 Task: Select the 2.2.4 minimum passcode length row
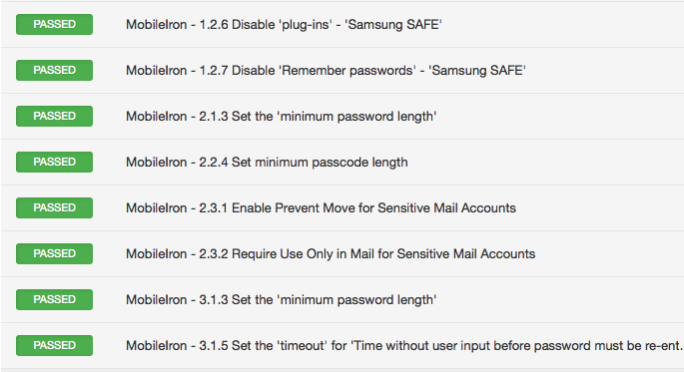click(342, 162)
